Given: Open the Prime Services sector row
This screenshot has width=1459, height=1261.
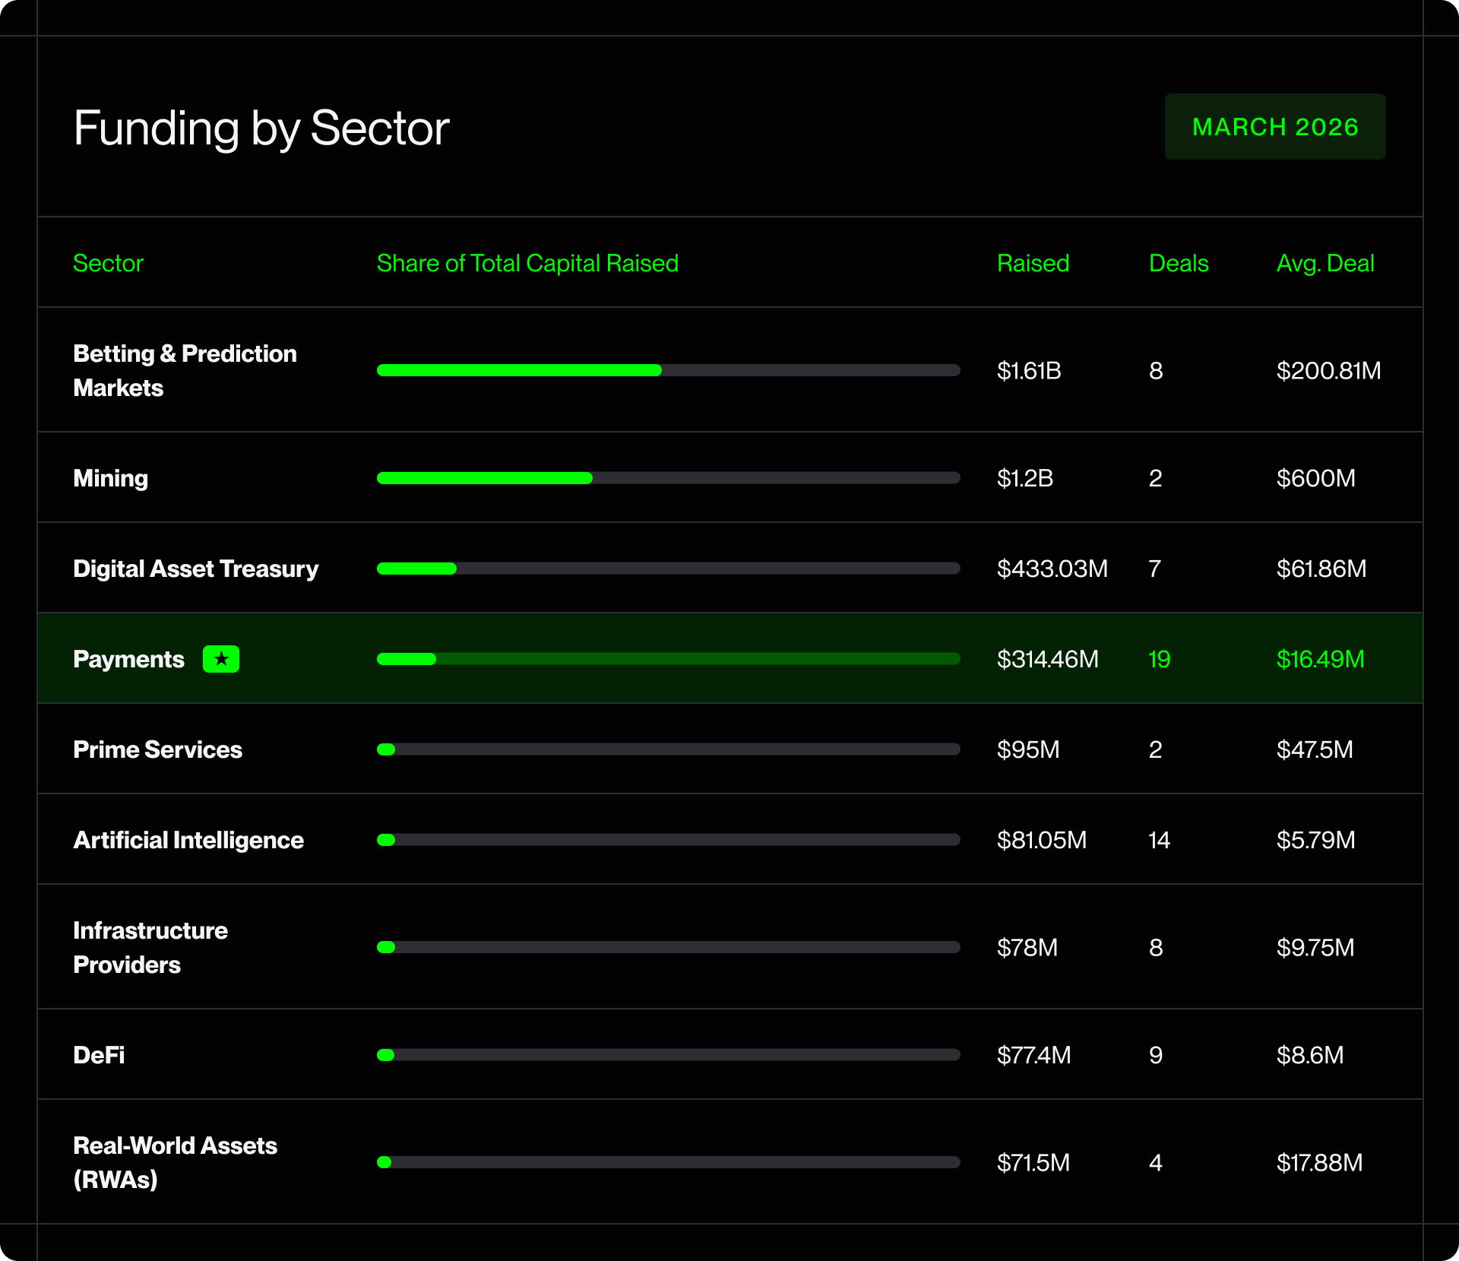Looking at the screenshot, I should click(x=157, y=749).
